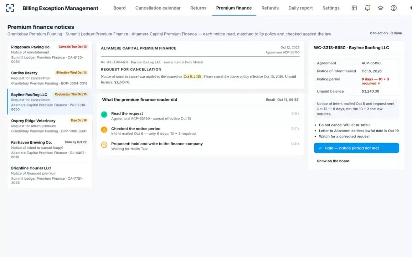
Task: Click the Waiting for Hollis Tran text
Action: (x=130, y=149)
